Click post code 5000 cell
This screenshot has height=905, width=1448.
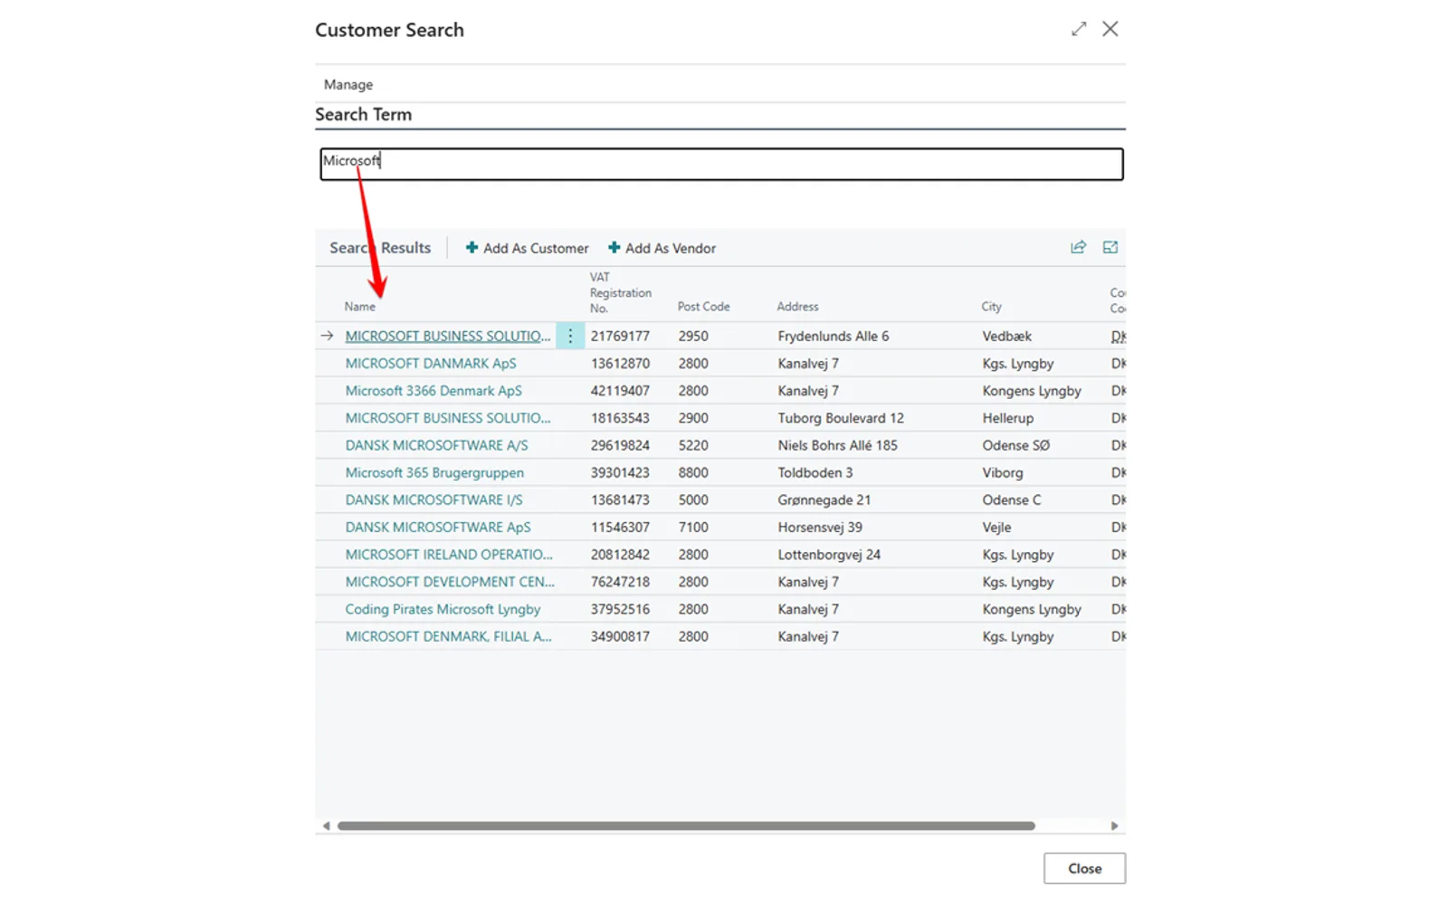pyautogui.click(x=693, y=500)
